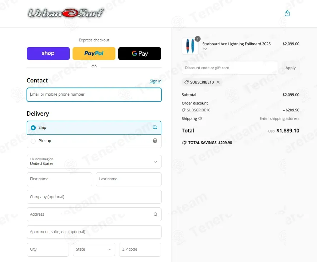317x262 pixels.
Task: Open the shopping bag cart icon
Action: coord(287,14)
